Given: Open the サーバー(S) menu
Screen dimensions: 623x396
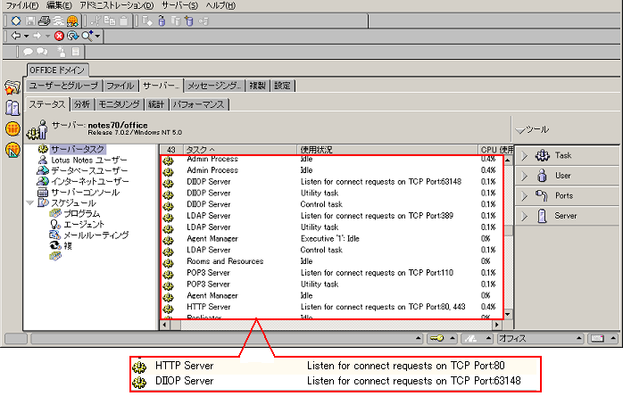Looking at the screenshot, I should 180,5.
